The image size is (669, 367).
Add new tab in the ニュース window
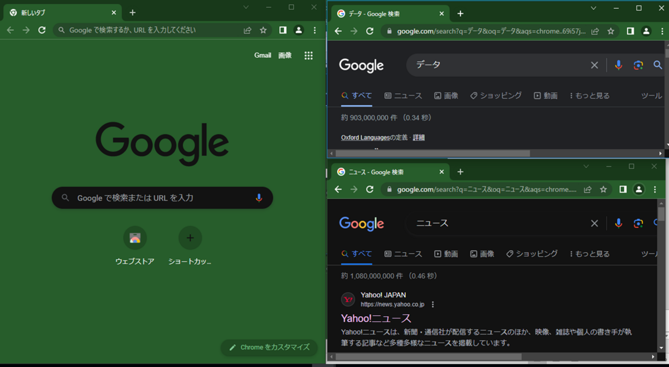[460, 172]
